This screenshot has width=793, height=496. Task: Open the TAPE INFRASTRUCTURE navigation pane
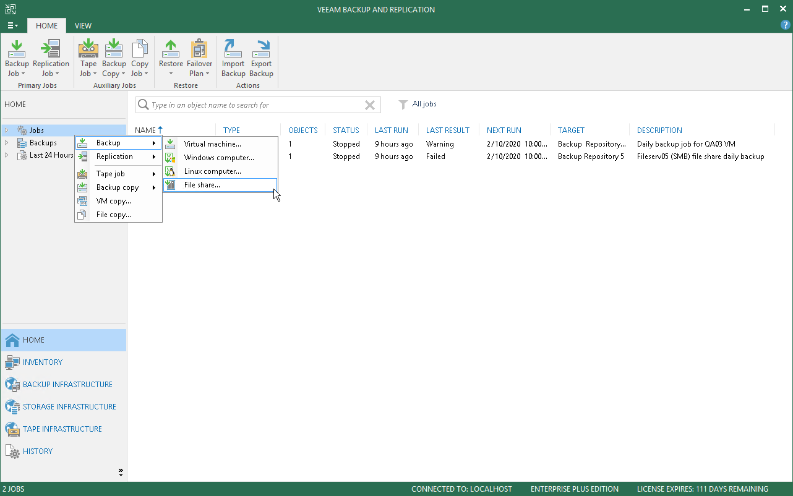pyautogui.click(x=64, y=429)
